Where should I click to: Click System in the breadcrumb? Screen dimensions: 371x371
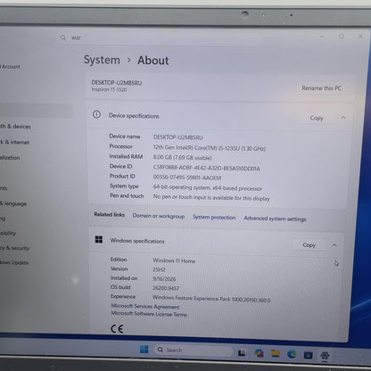(x=102, y=60)
